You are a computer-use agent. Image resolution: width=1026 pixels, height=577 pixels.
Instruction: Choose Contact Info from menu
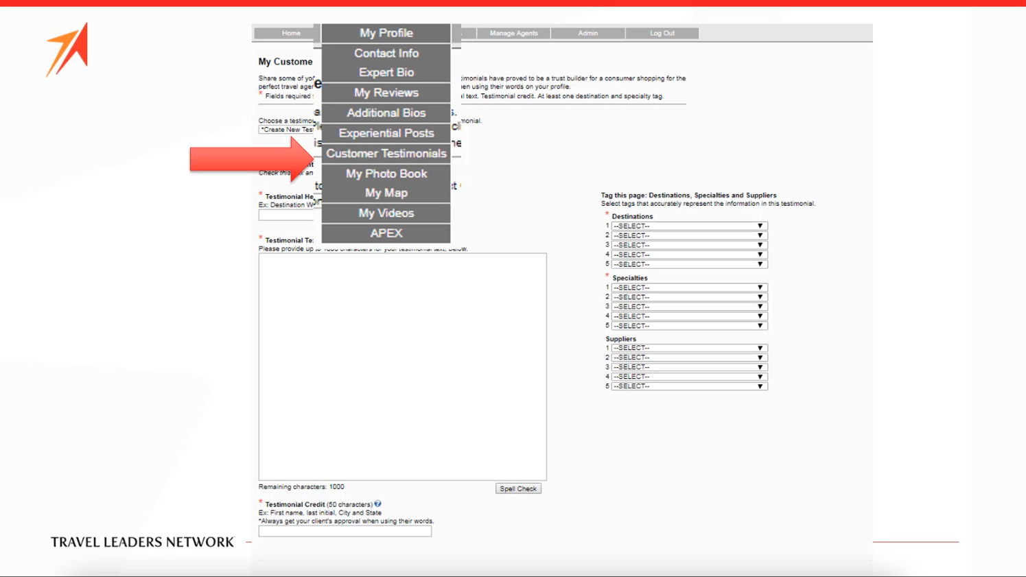(386, 53)
